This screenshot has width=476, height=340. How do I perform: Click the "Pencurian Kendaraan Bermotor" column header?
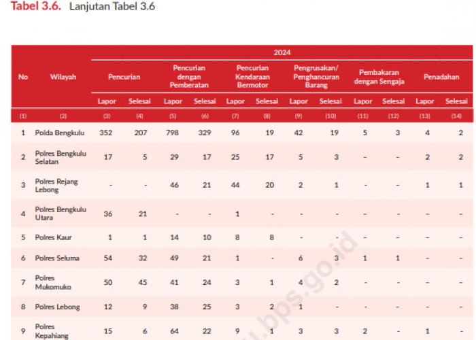point(251,77)
